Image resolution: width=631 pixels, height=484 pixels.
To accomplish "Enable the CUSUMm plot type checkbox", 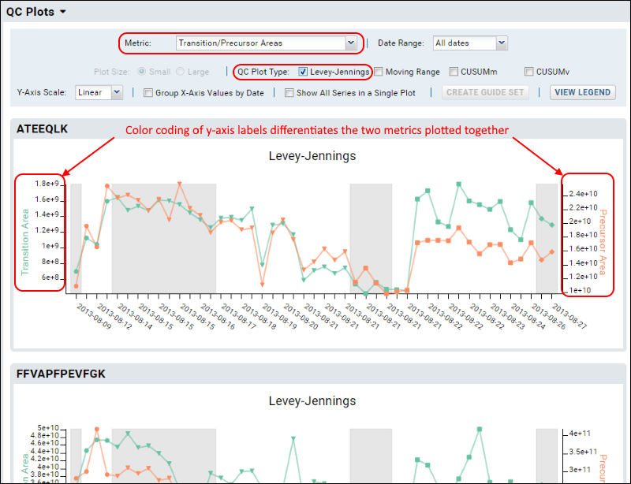I will [454, 72].
